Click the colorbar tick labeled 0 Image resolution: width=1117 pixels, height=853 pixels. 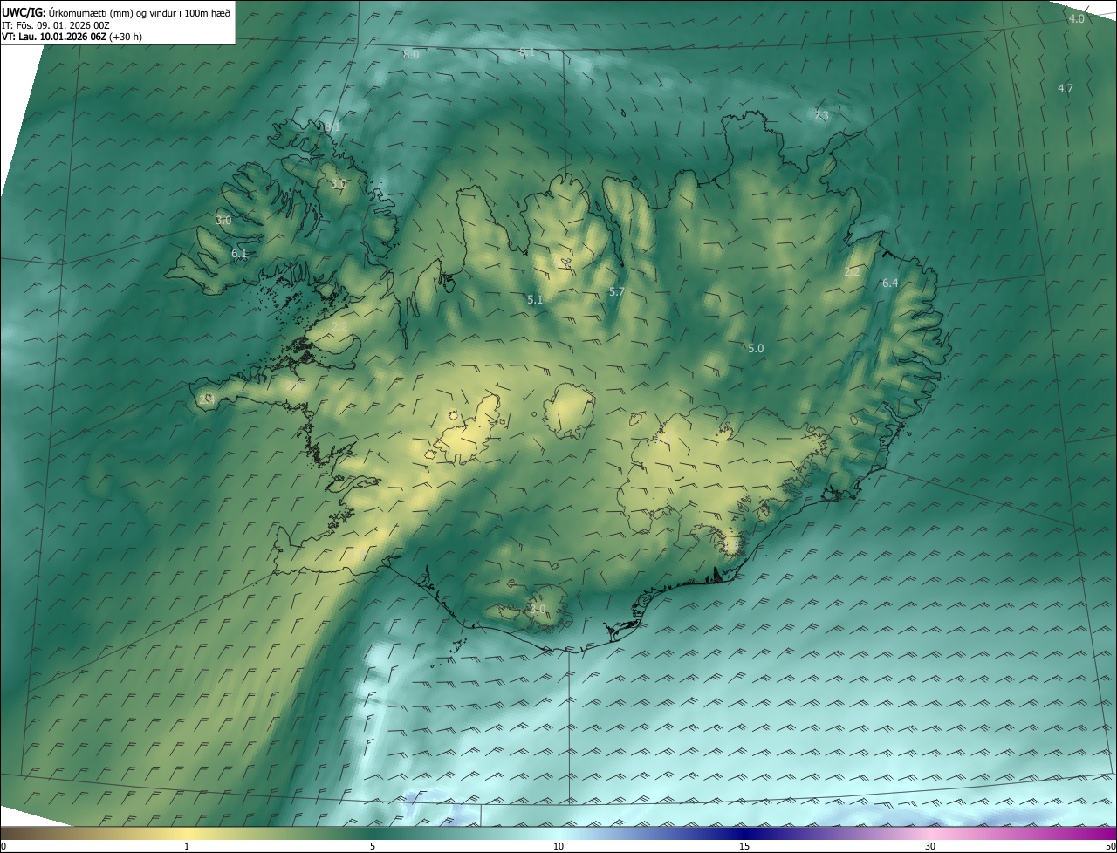point(3,847)
